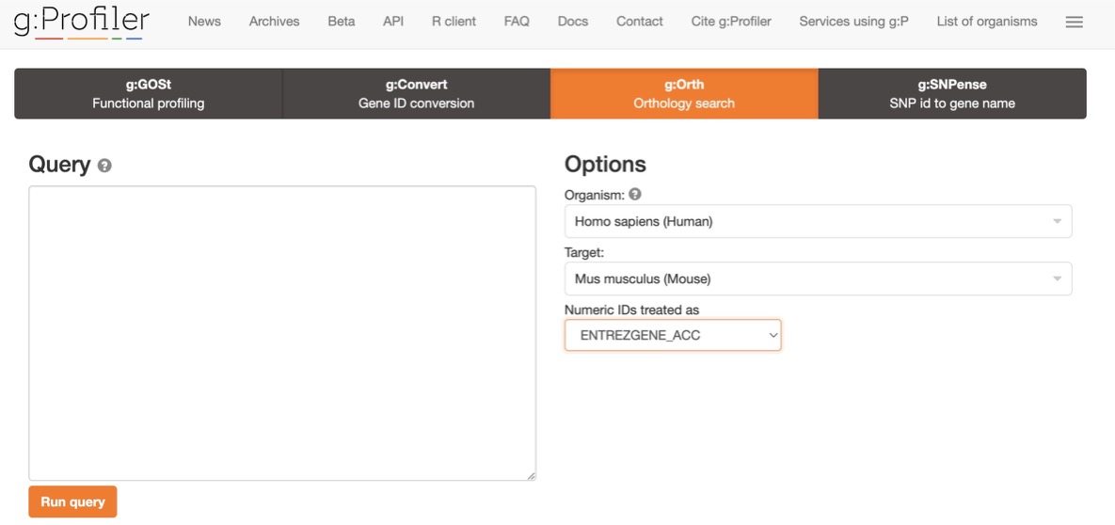Click the 'Target:' label
The width and height of the screenshot is (1115, 525).
pos(583,252)
